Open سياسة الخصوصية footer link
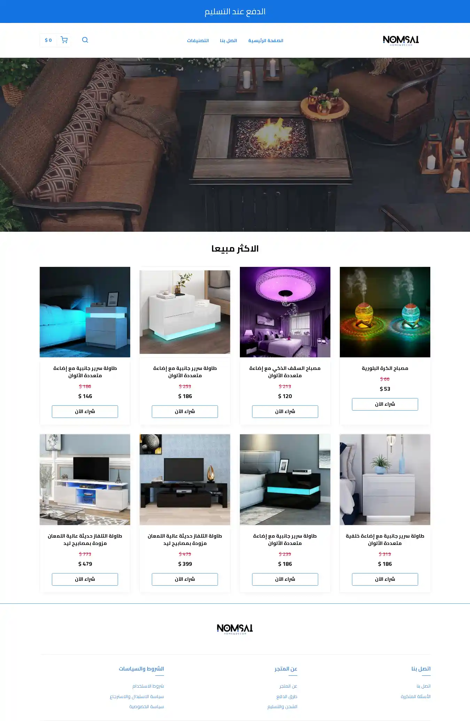Image resolution: width=470 pixels, height=721 pixels. click(147, 707)
